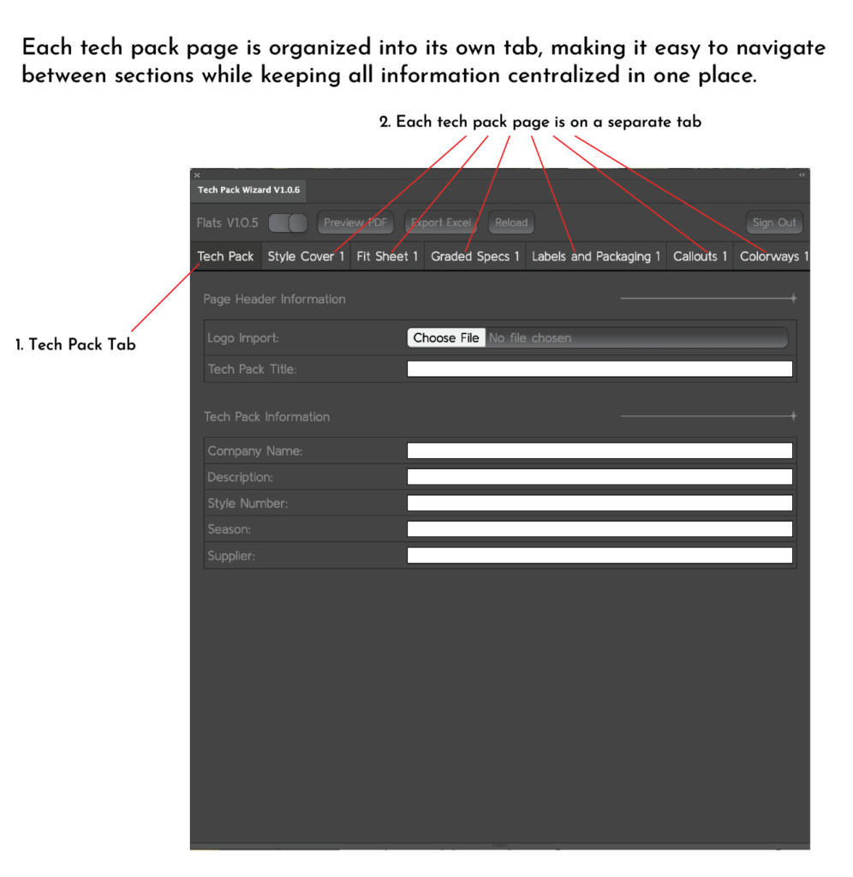Sign out of Tech Pack Wizard

tap(774, 223)
